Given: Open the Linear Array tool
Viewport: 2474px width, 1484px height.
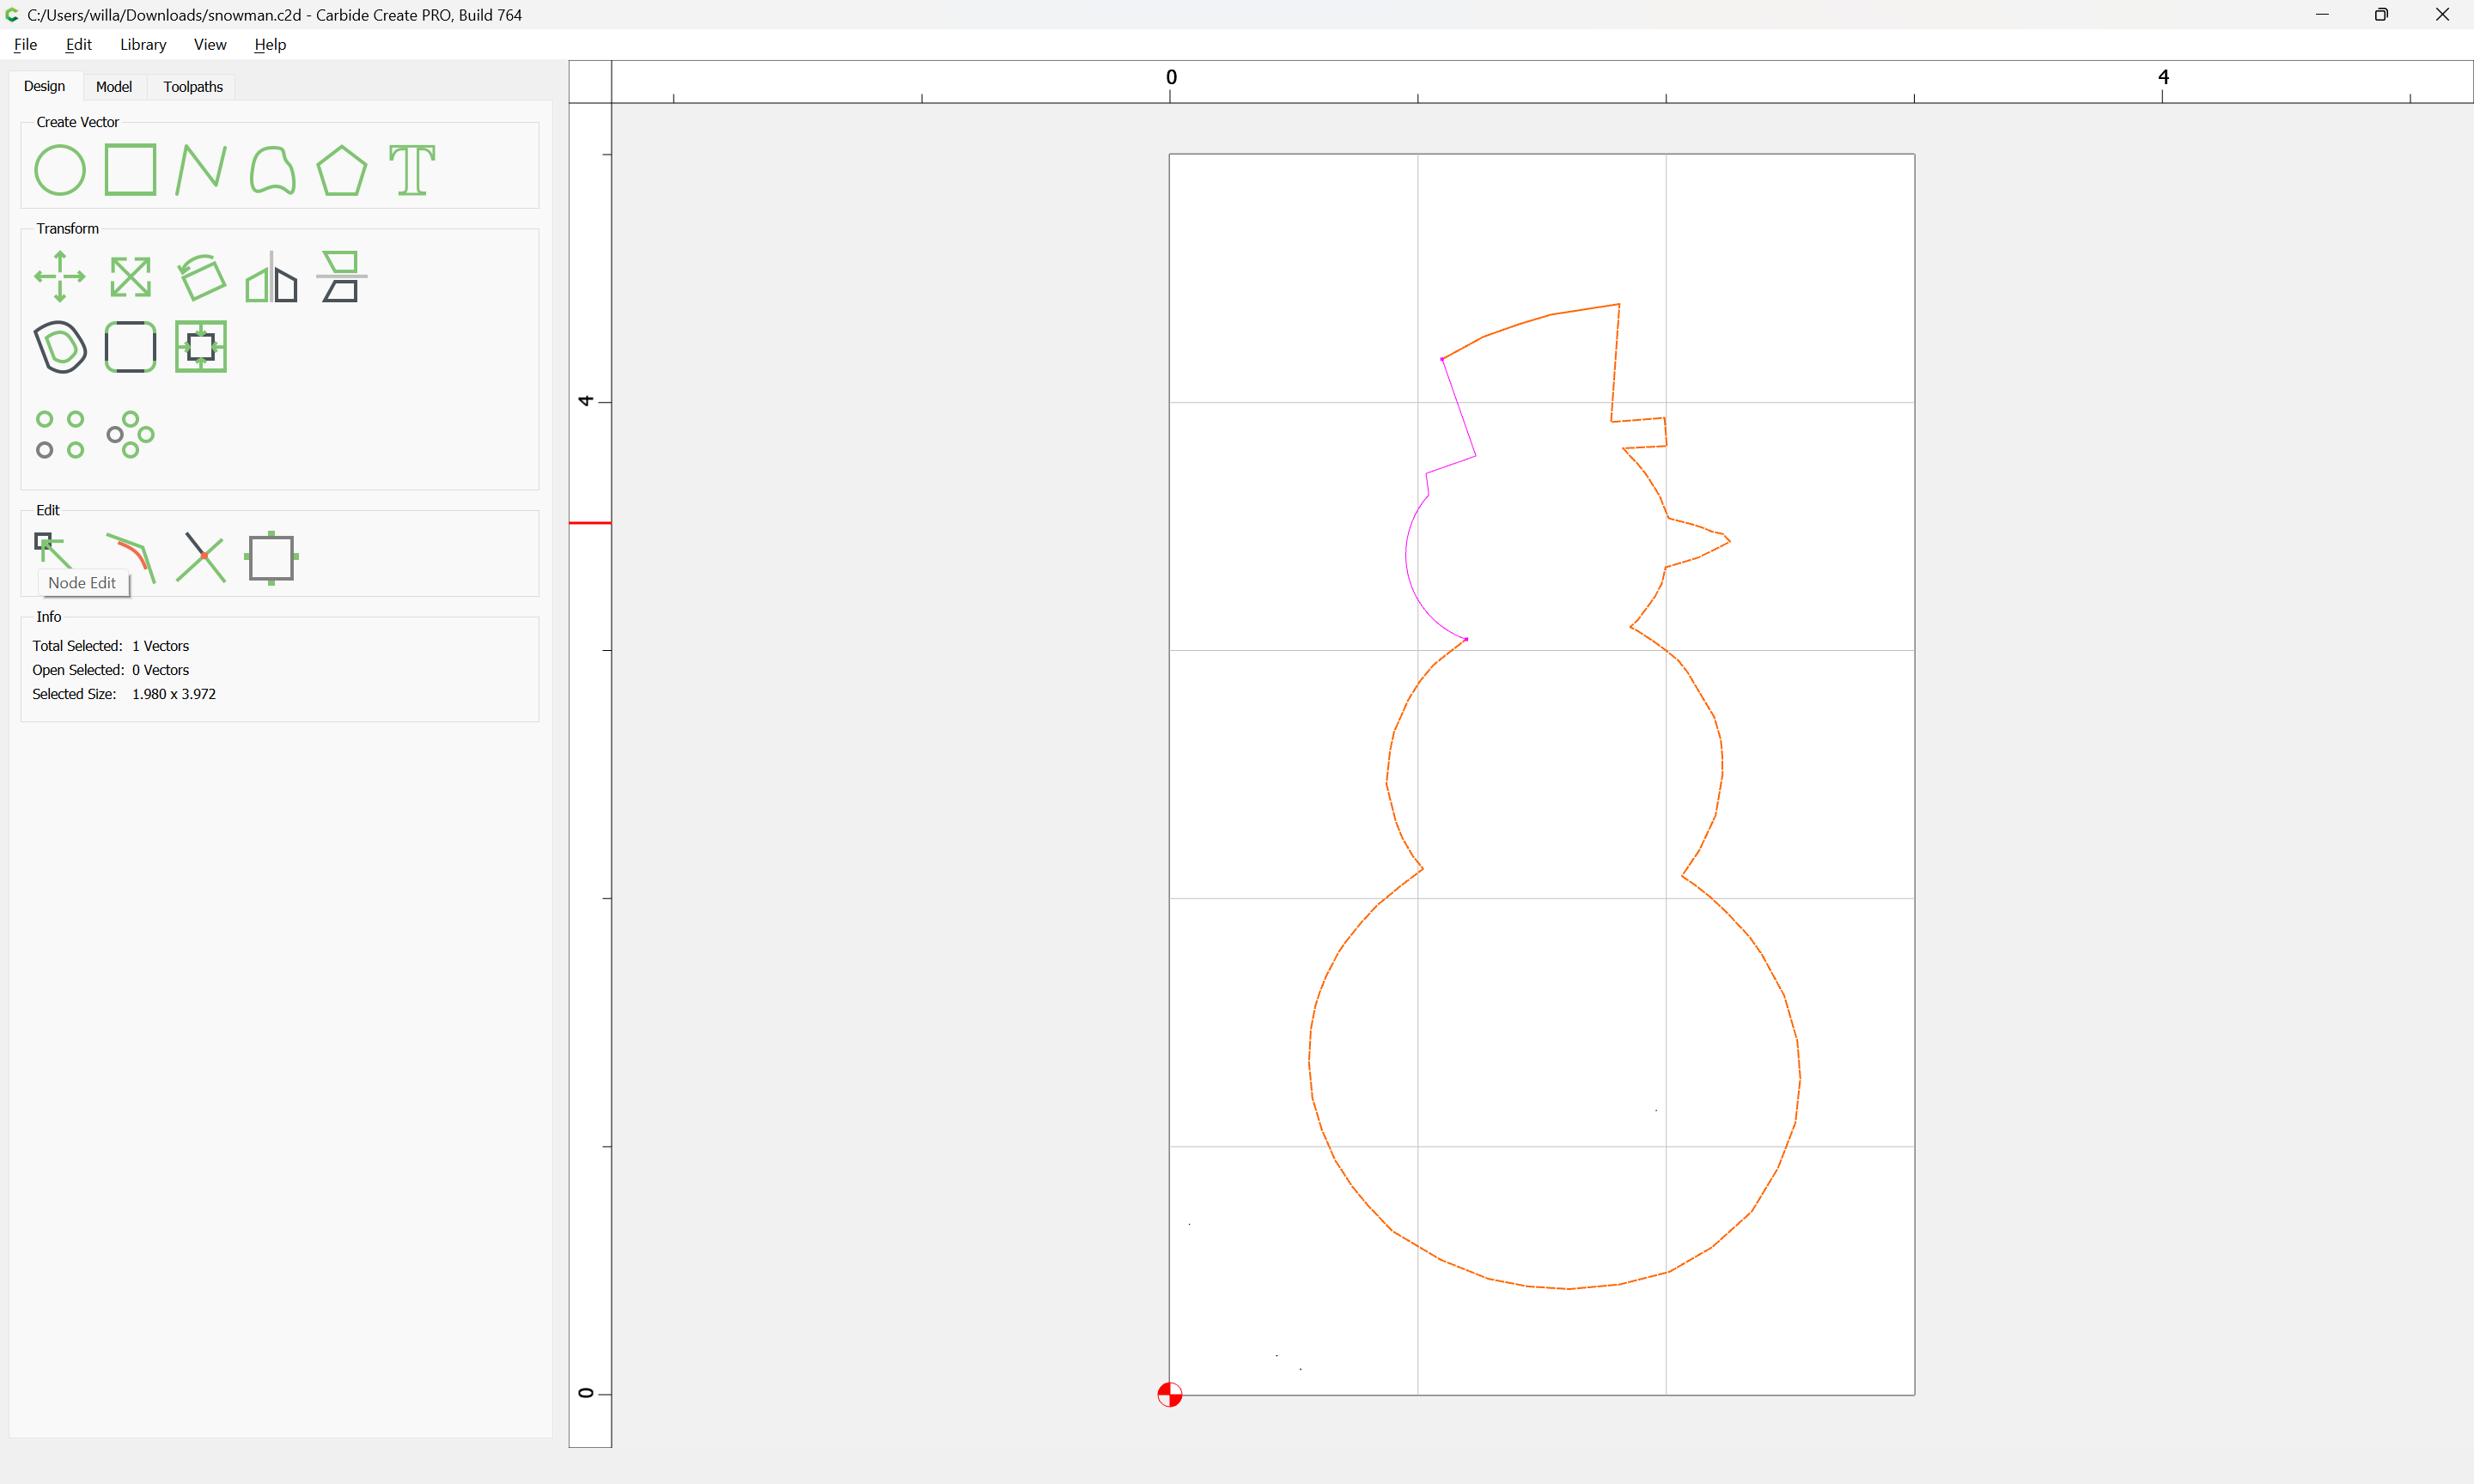Looking at the screenshot, I should click(x=60, y=434).
